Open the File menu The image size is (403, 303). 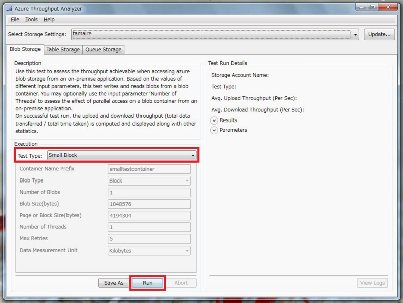(x=15, y=20)
